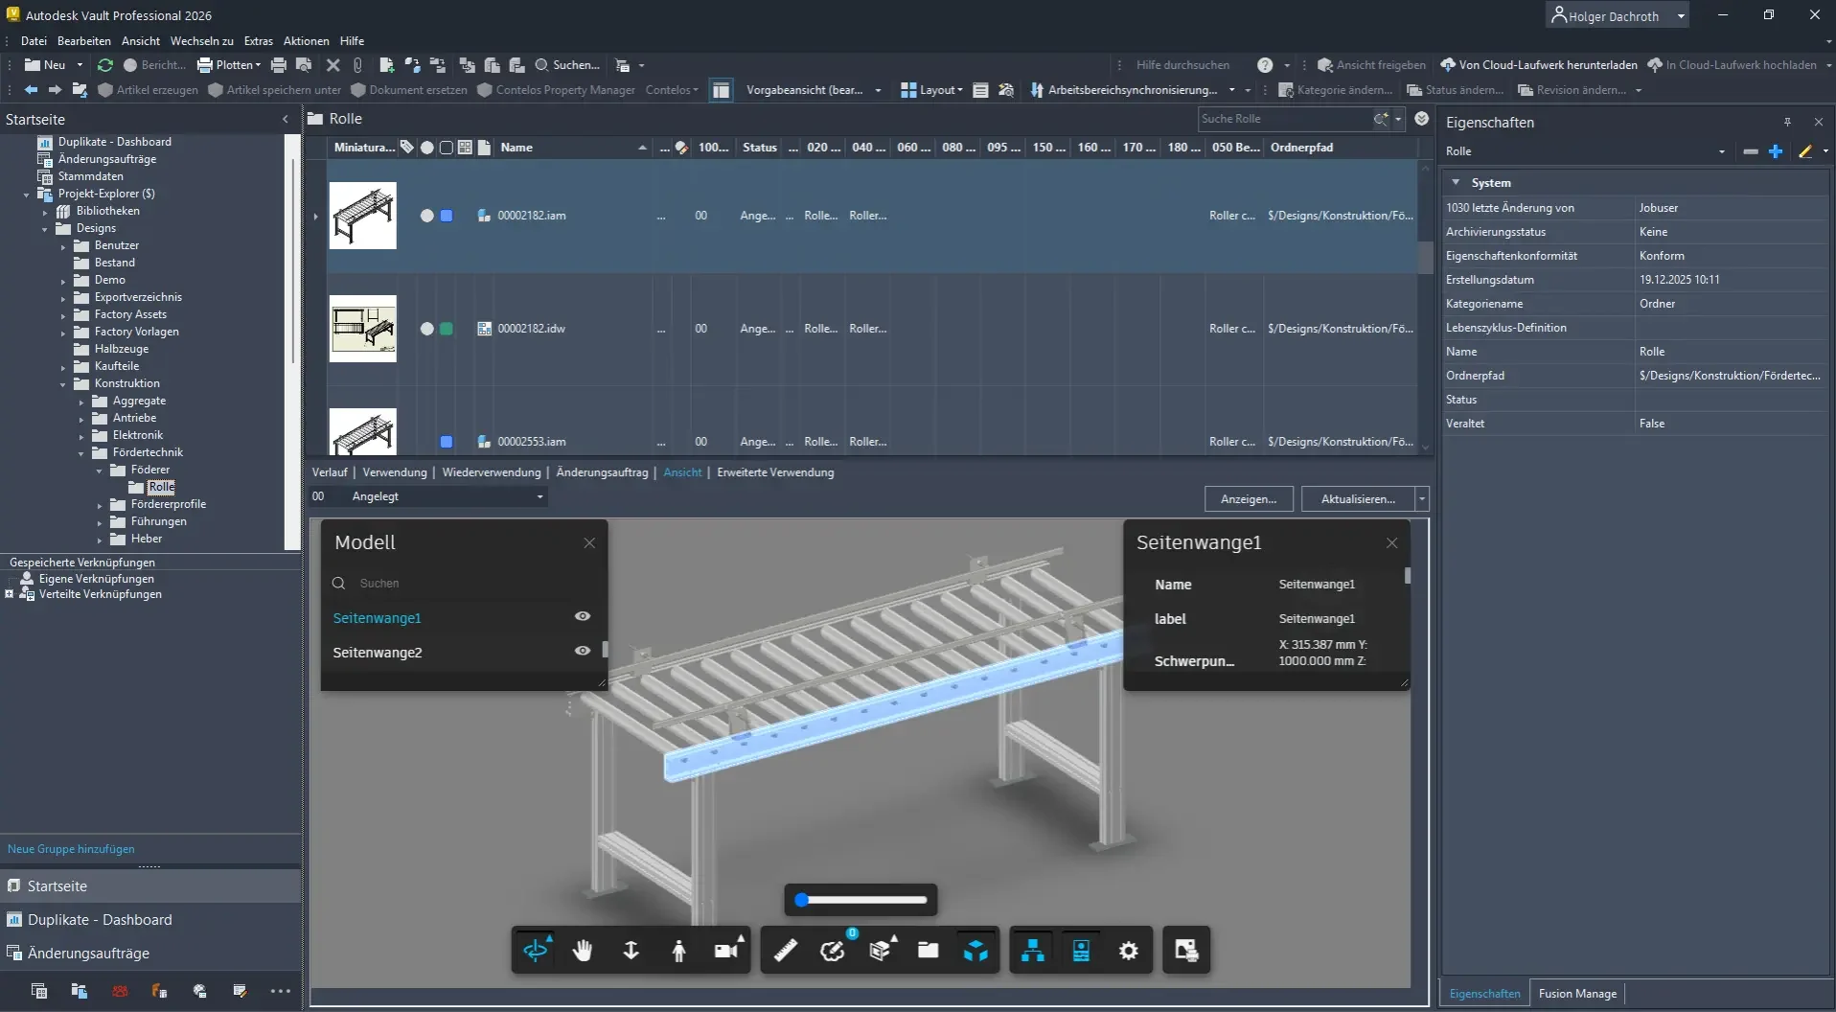The image size is (1836, 1012).
Task: Select the Orbit tool in viewer toolbar
Action: 536,950
